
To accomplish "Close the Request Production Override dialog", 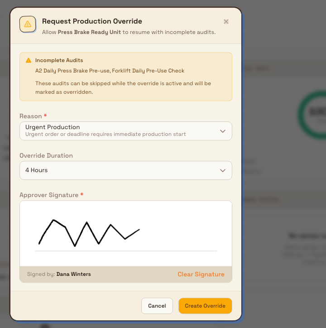I will (x=226, y=22).
